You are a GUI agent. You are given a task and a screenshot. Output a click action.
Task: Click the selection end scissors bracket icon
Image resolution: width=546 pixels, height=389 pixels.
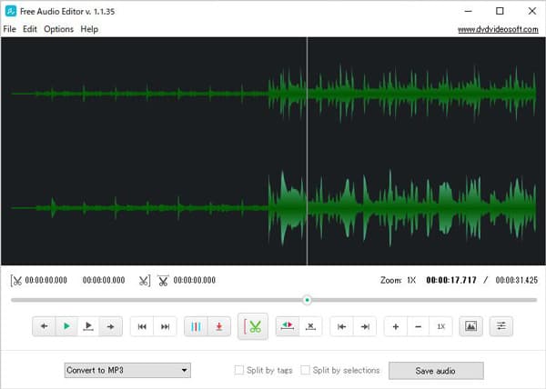coord(145,280)
